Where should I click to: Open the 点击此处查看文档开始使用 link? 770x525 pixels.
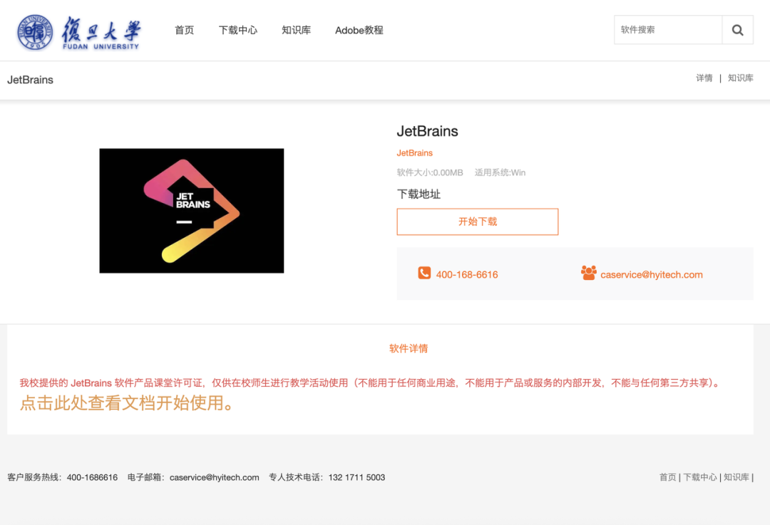click(x=127, y=402)
